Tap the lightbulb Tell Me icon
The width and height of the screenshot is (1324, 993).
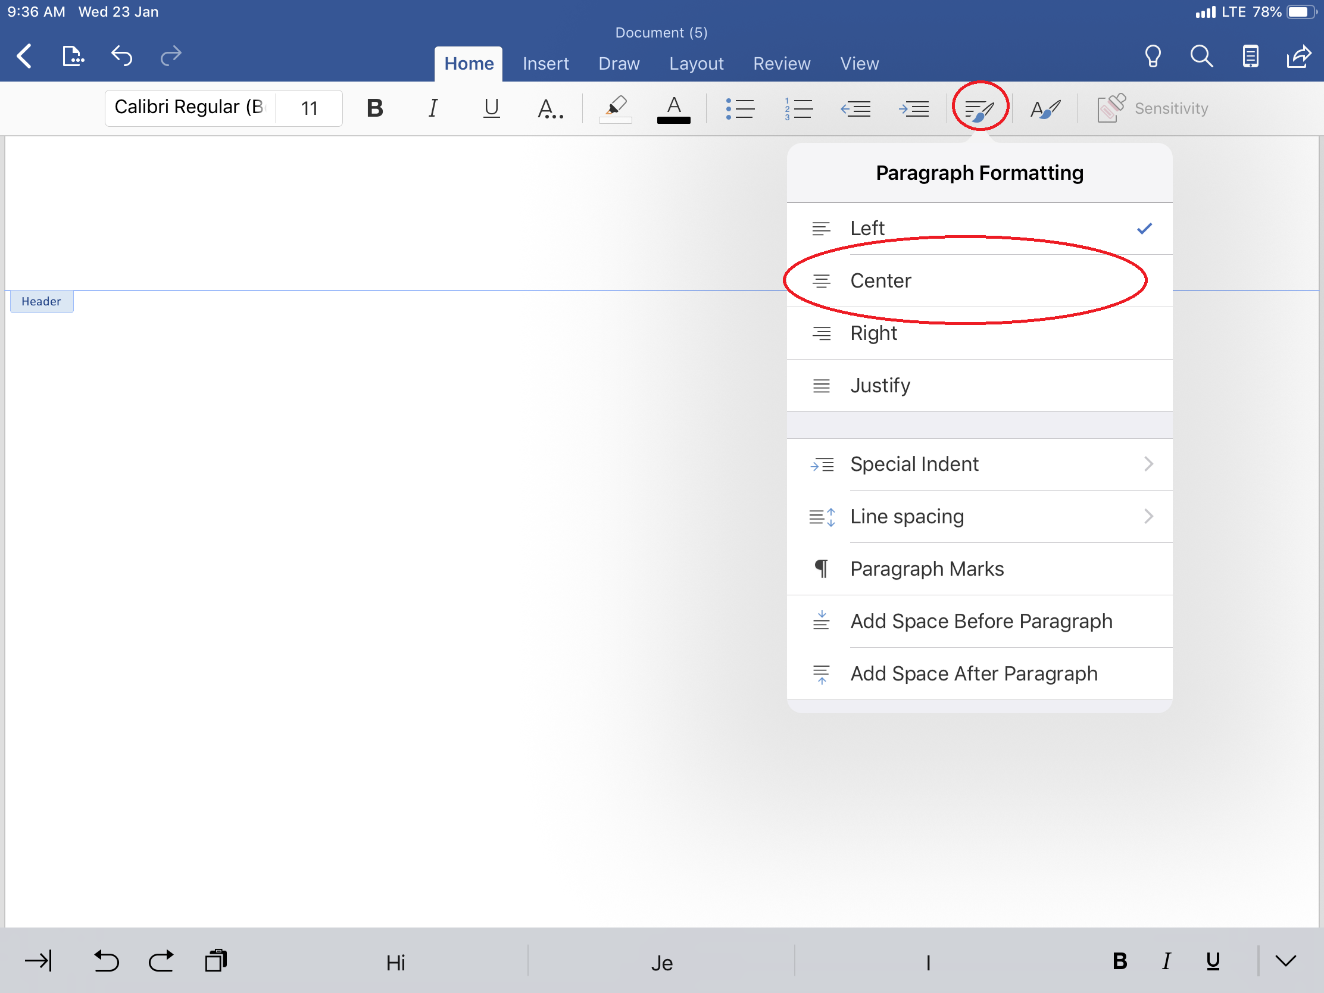[x=1152, y=57]
